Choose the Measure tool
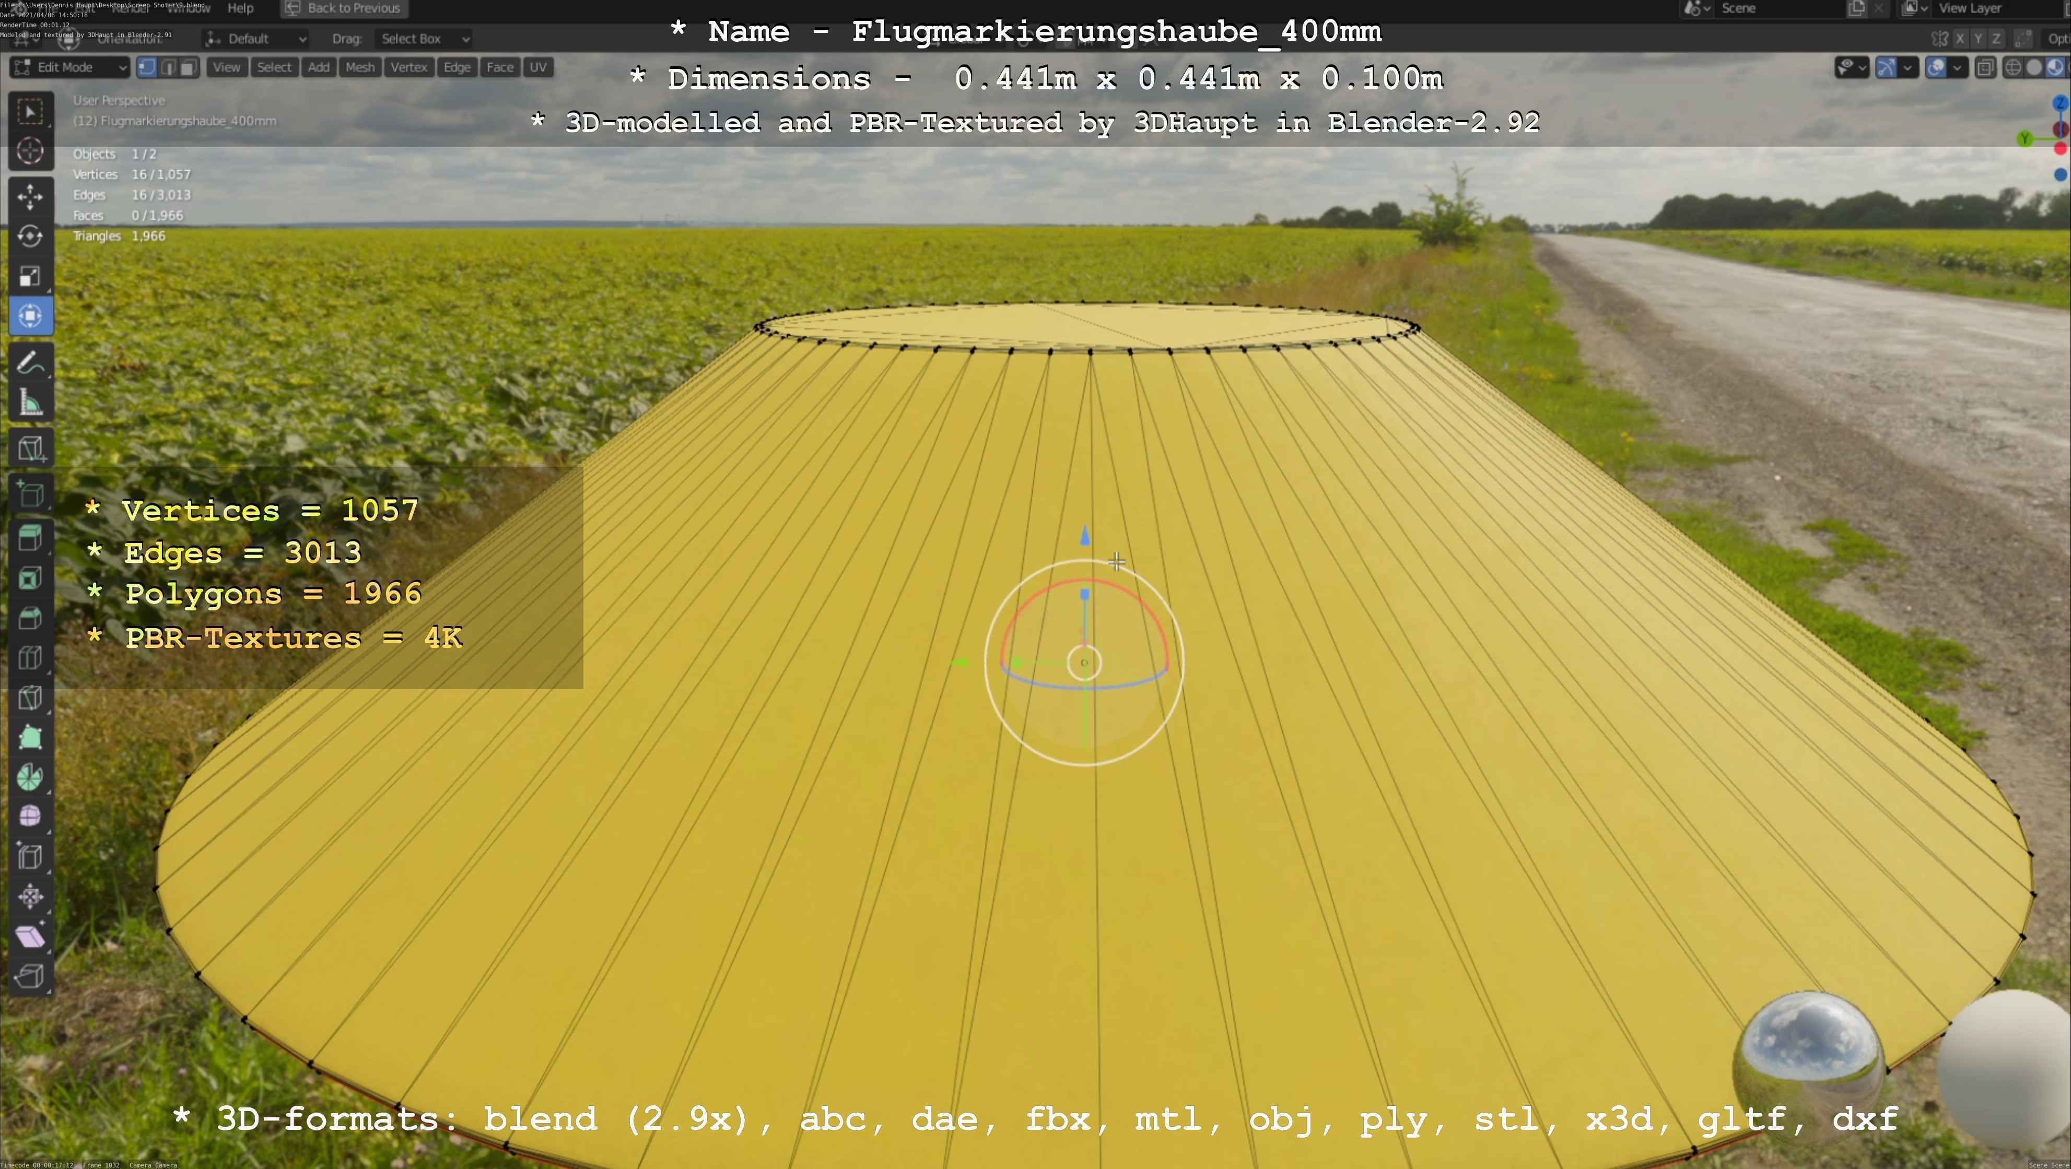The width and height of the screenshot is (2071, 1169). tap(30, 403)
